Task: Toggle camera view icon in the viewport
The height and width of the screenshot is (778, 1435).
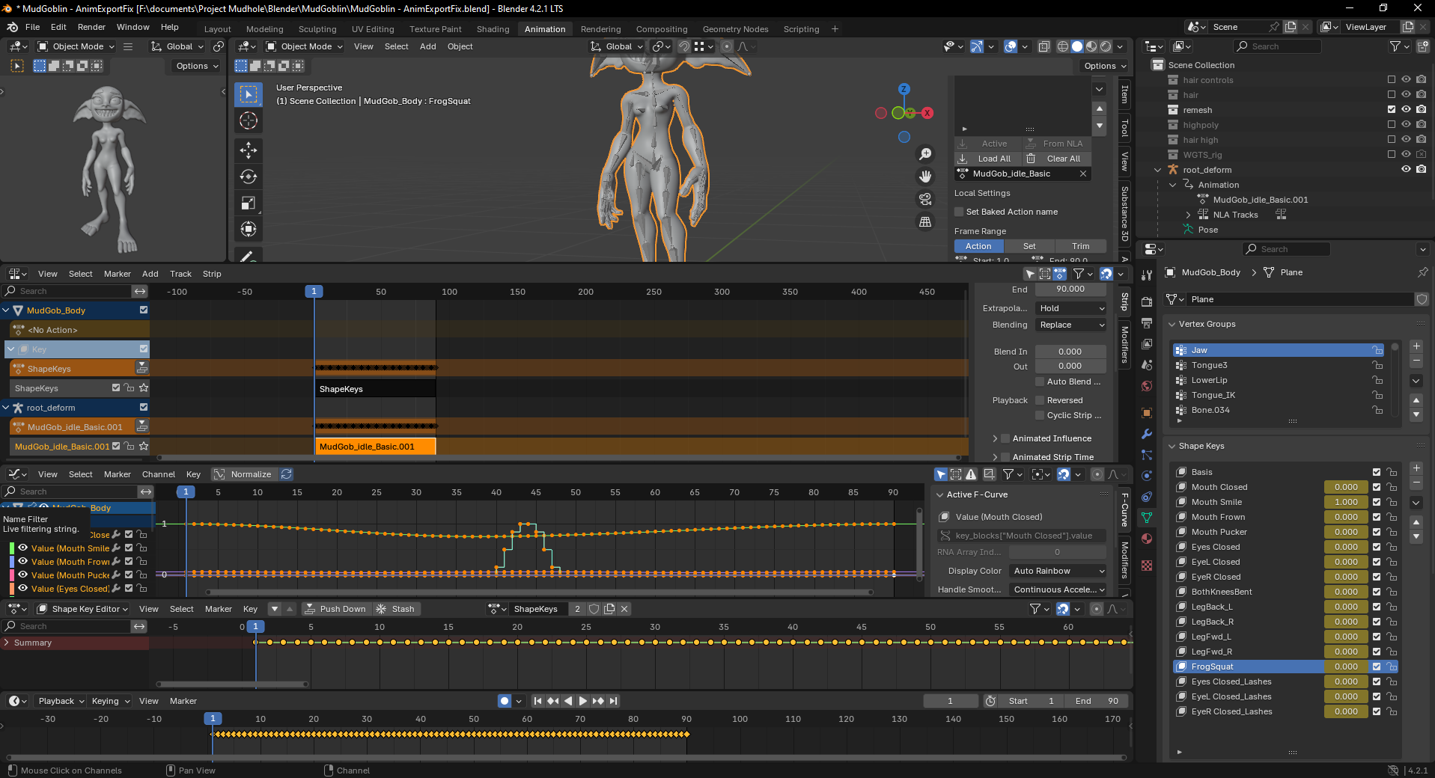Action: pyautogui.click(x=926, y=199)
